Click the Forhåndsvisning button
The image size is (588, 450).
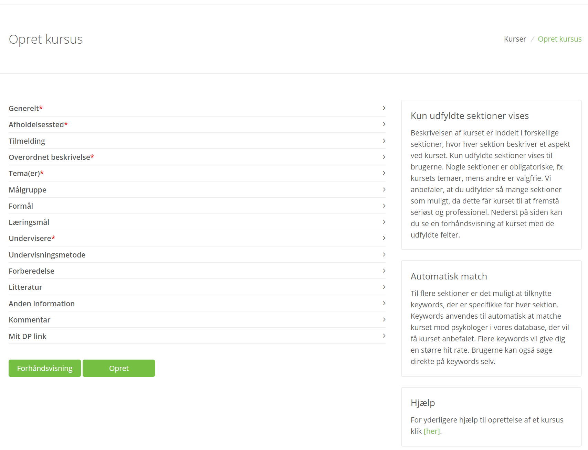pos(45,368)
